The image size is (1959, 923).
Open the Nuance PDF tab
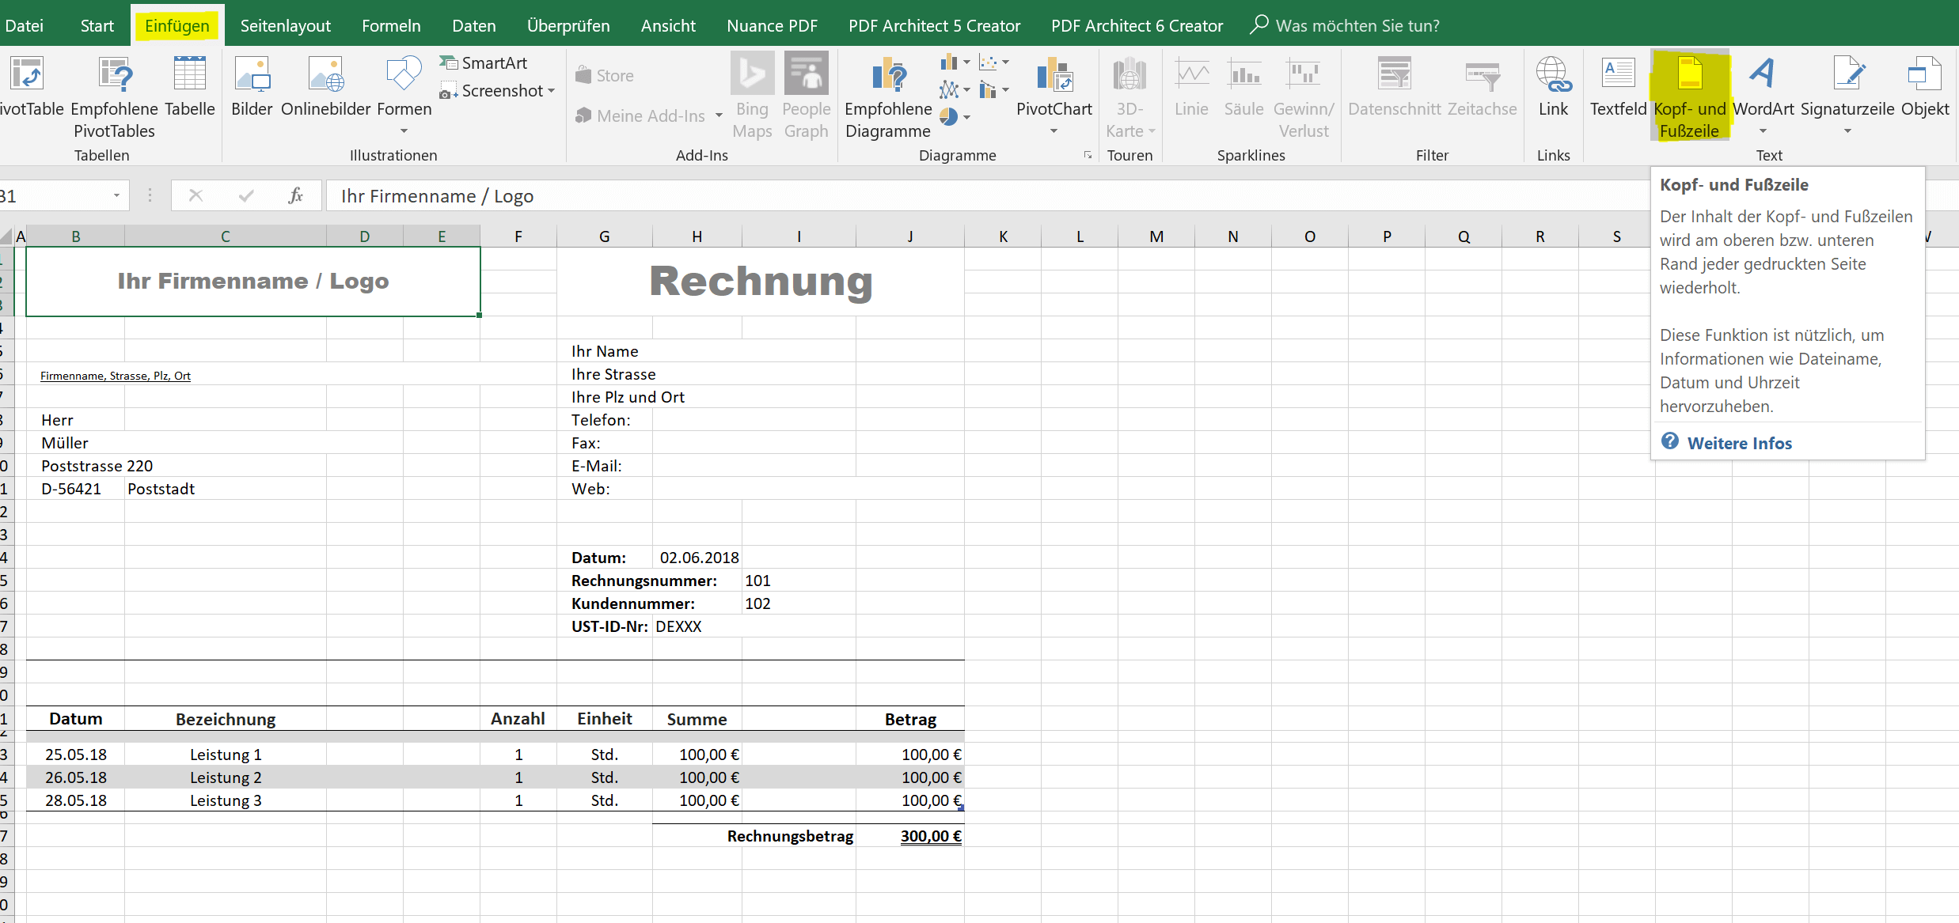point(773,25)
